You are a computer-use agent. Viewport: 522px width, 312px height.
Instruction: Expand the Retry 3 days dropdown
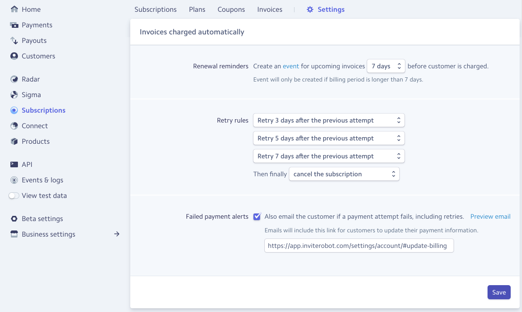point(328,121)
